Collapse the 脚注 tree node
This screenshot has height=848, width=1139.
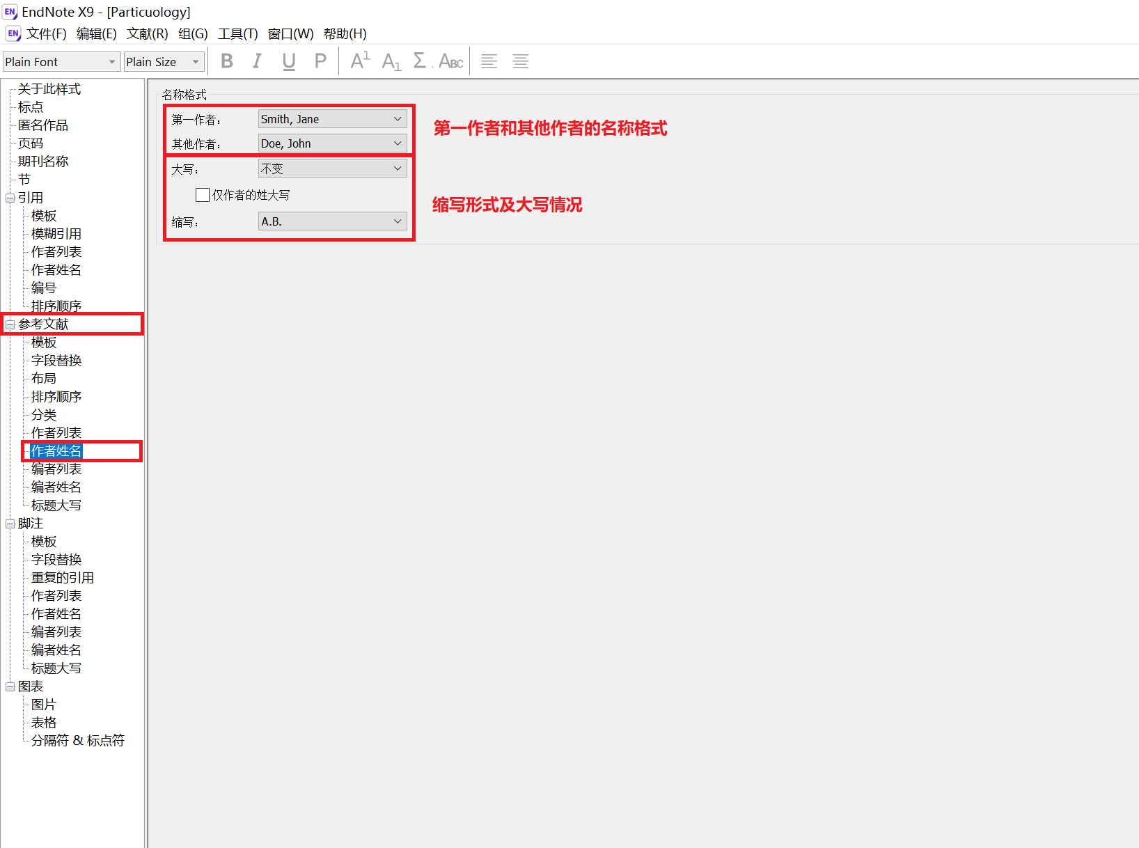point(10,524)
